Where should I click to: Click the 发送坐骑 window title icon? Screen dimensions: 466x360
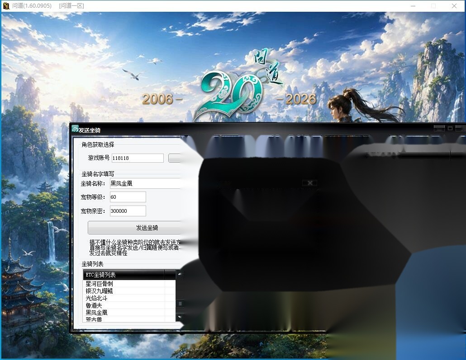[x=75, y=129]
